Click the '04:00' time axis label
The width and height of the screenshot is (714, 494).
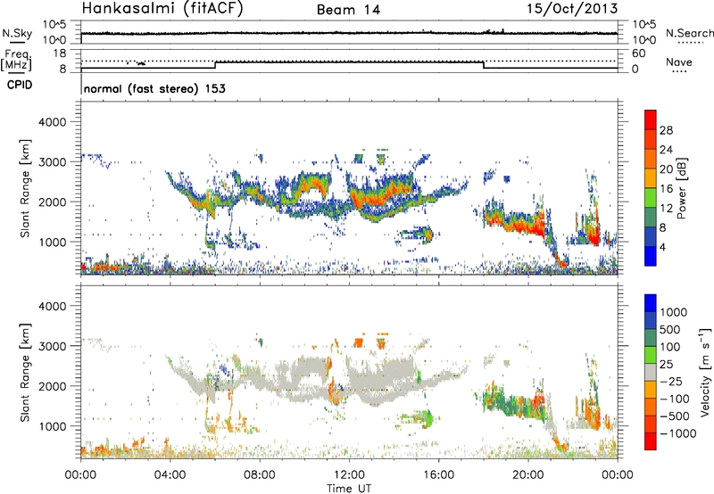click(170, 475)
